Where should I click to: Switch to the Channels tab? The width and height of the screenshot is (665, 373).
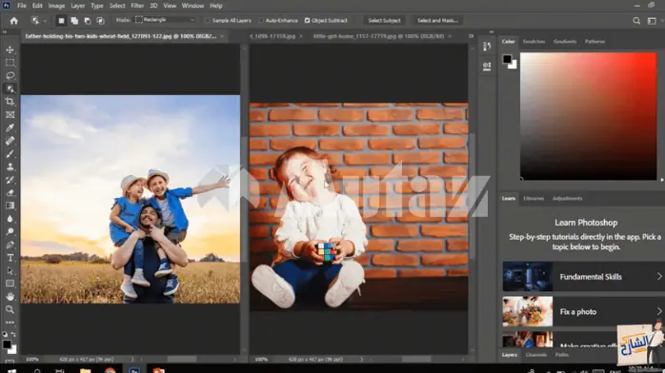(536, 355)
